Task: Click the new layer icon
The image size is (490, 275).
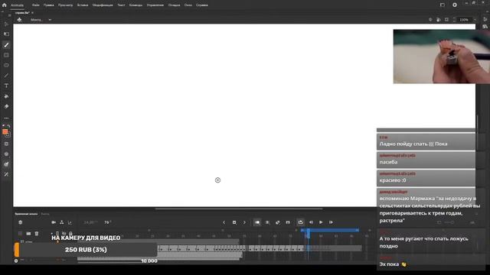Action: click(x=21, y=233)
